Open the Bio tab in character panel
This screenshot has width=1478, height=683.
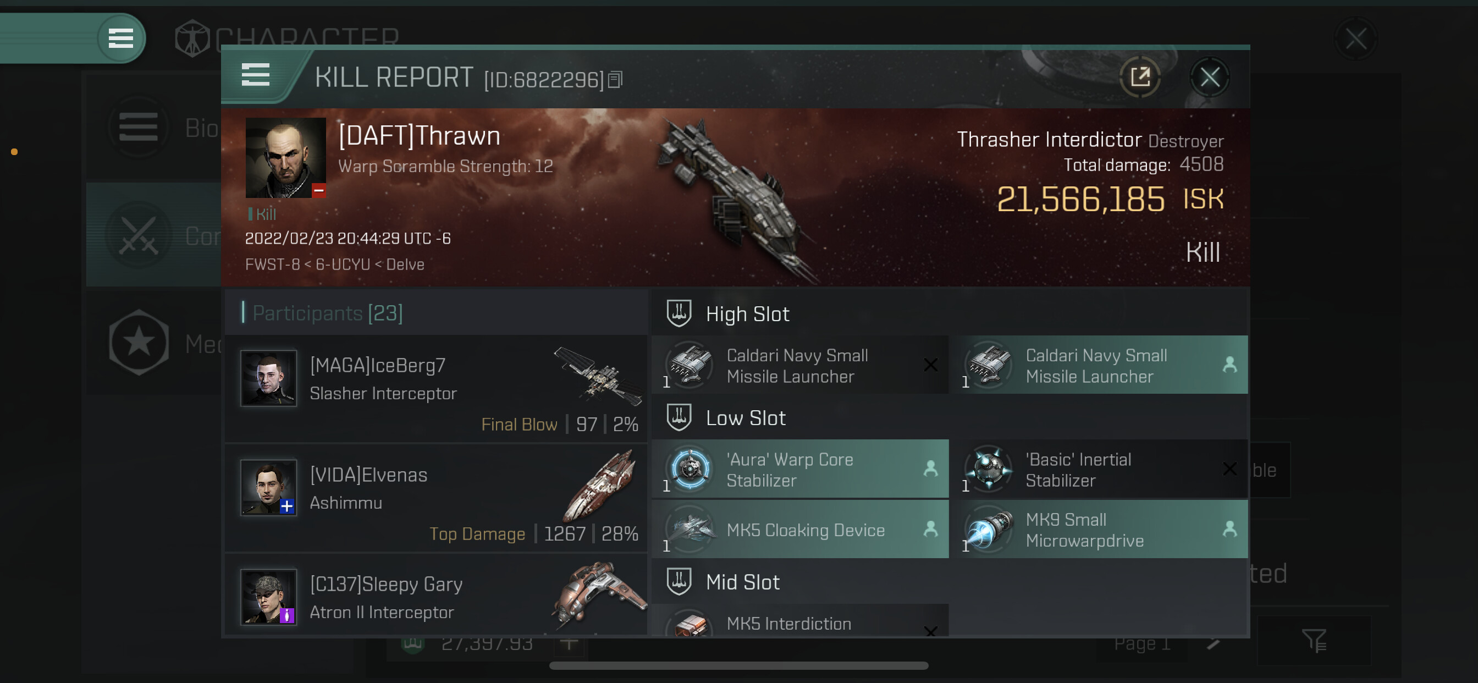(x=154, y=128)
